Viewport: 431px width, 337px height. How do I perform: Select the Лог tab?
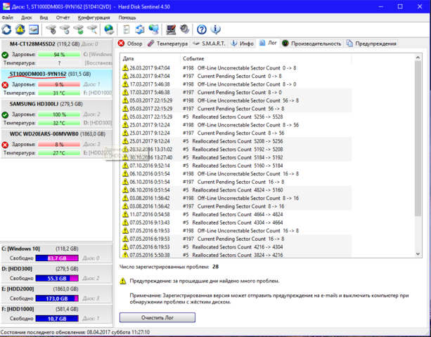[268, 43]
